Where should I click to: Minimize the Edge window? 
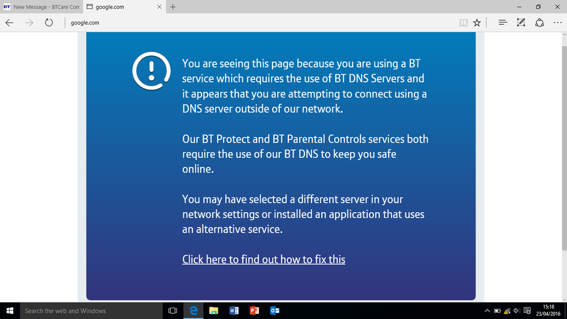(x=519, y=7)
